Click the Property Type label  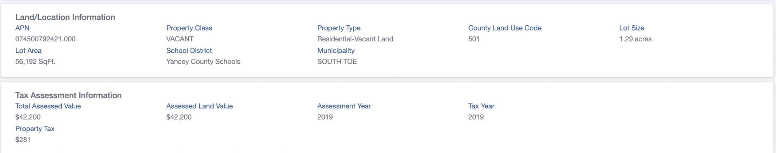[339, 28]
